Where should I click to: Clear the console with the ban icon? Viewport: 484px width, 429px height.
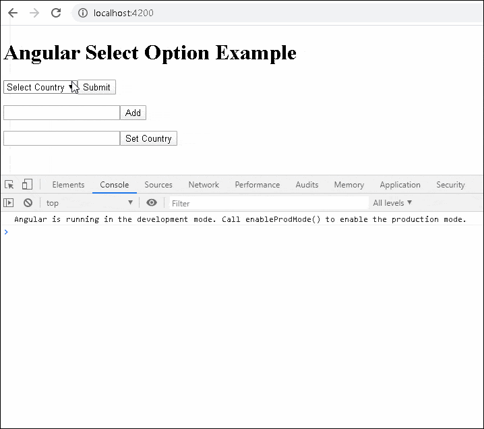[x=28, y=202]
